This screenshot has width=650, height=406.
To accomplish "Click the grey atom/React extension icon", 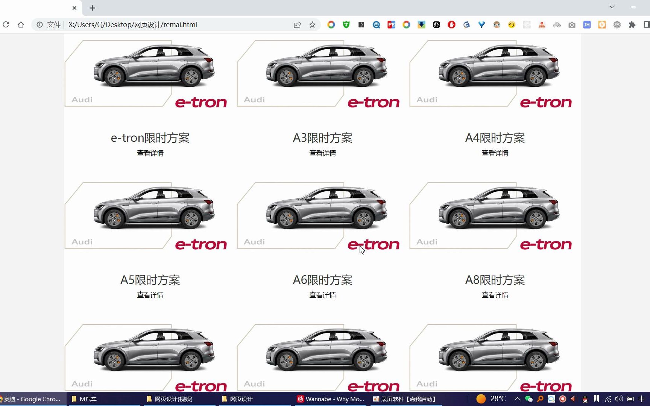I will (617, 25).
